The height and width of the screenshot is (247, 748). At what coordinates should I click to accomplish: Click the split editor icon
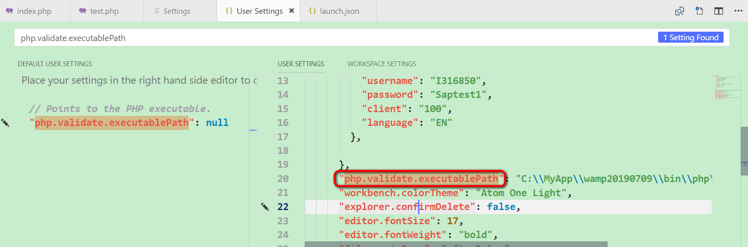coord(719,11)
